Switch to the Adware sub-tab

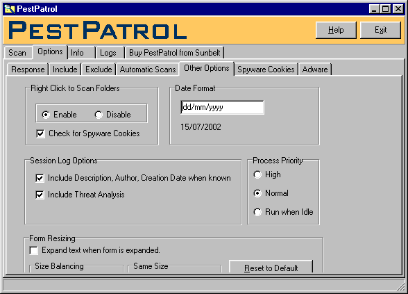coord(315,70)
